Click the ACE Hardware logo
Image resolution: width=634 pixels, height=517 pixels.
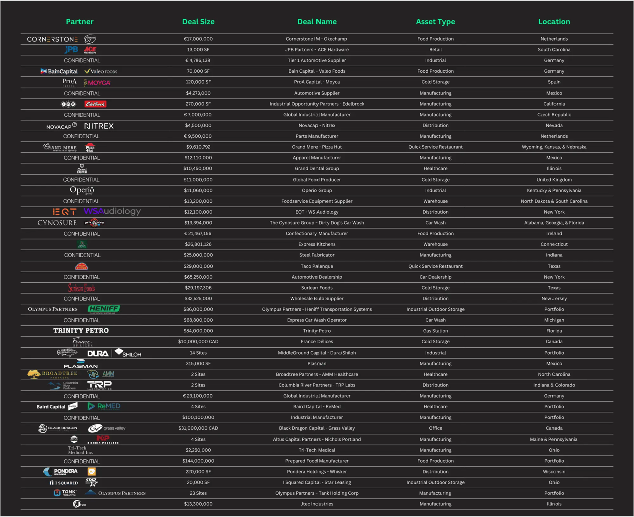(x=90, y=50)
